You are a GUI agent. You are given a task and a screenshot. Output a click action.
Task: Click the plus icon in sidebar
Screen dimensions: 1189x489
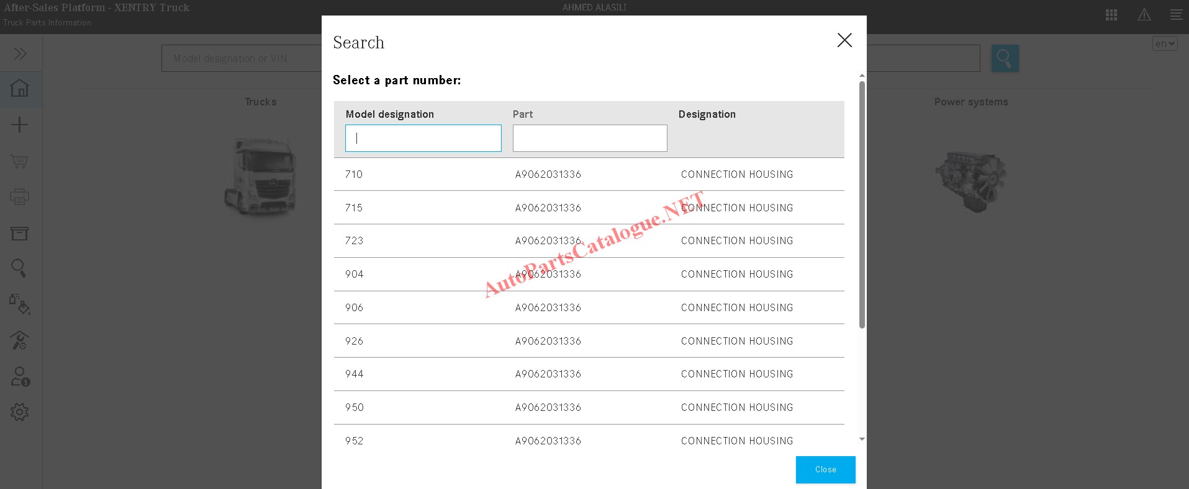coord(20,125)
